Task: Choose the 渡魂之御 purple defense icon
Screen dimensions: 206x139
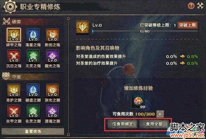Action: [x=52, y=111]
